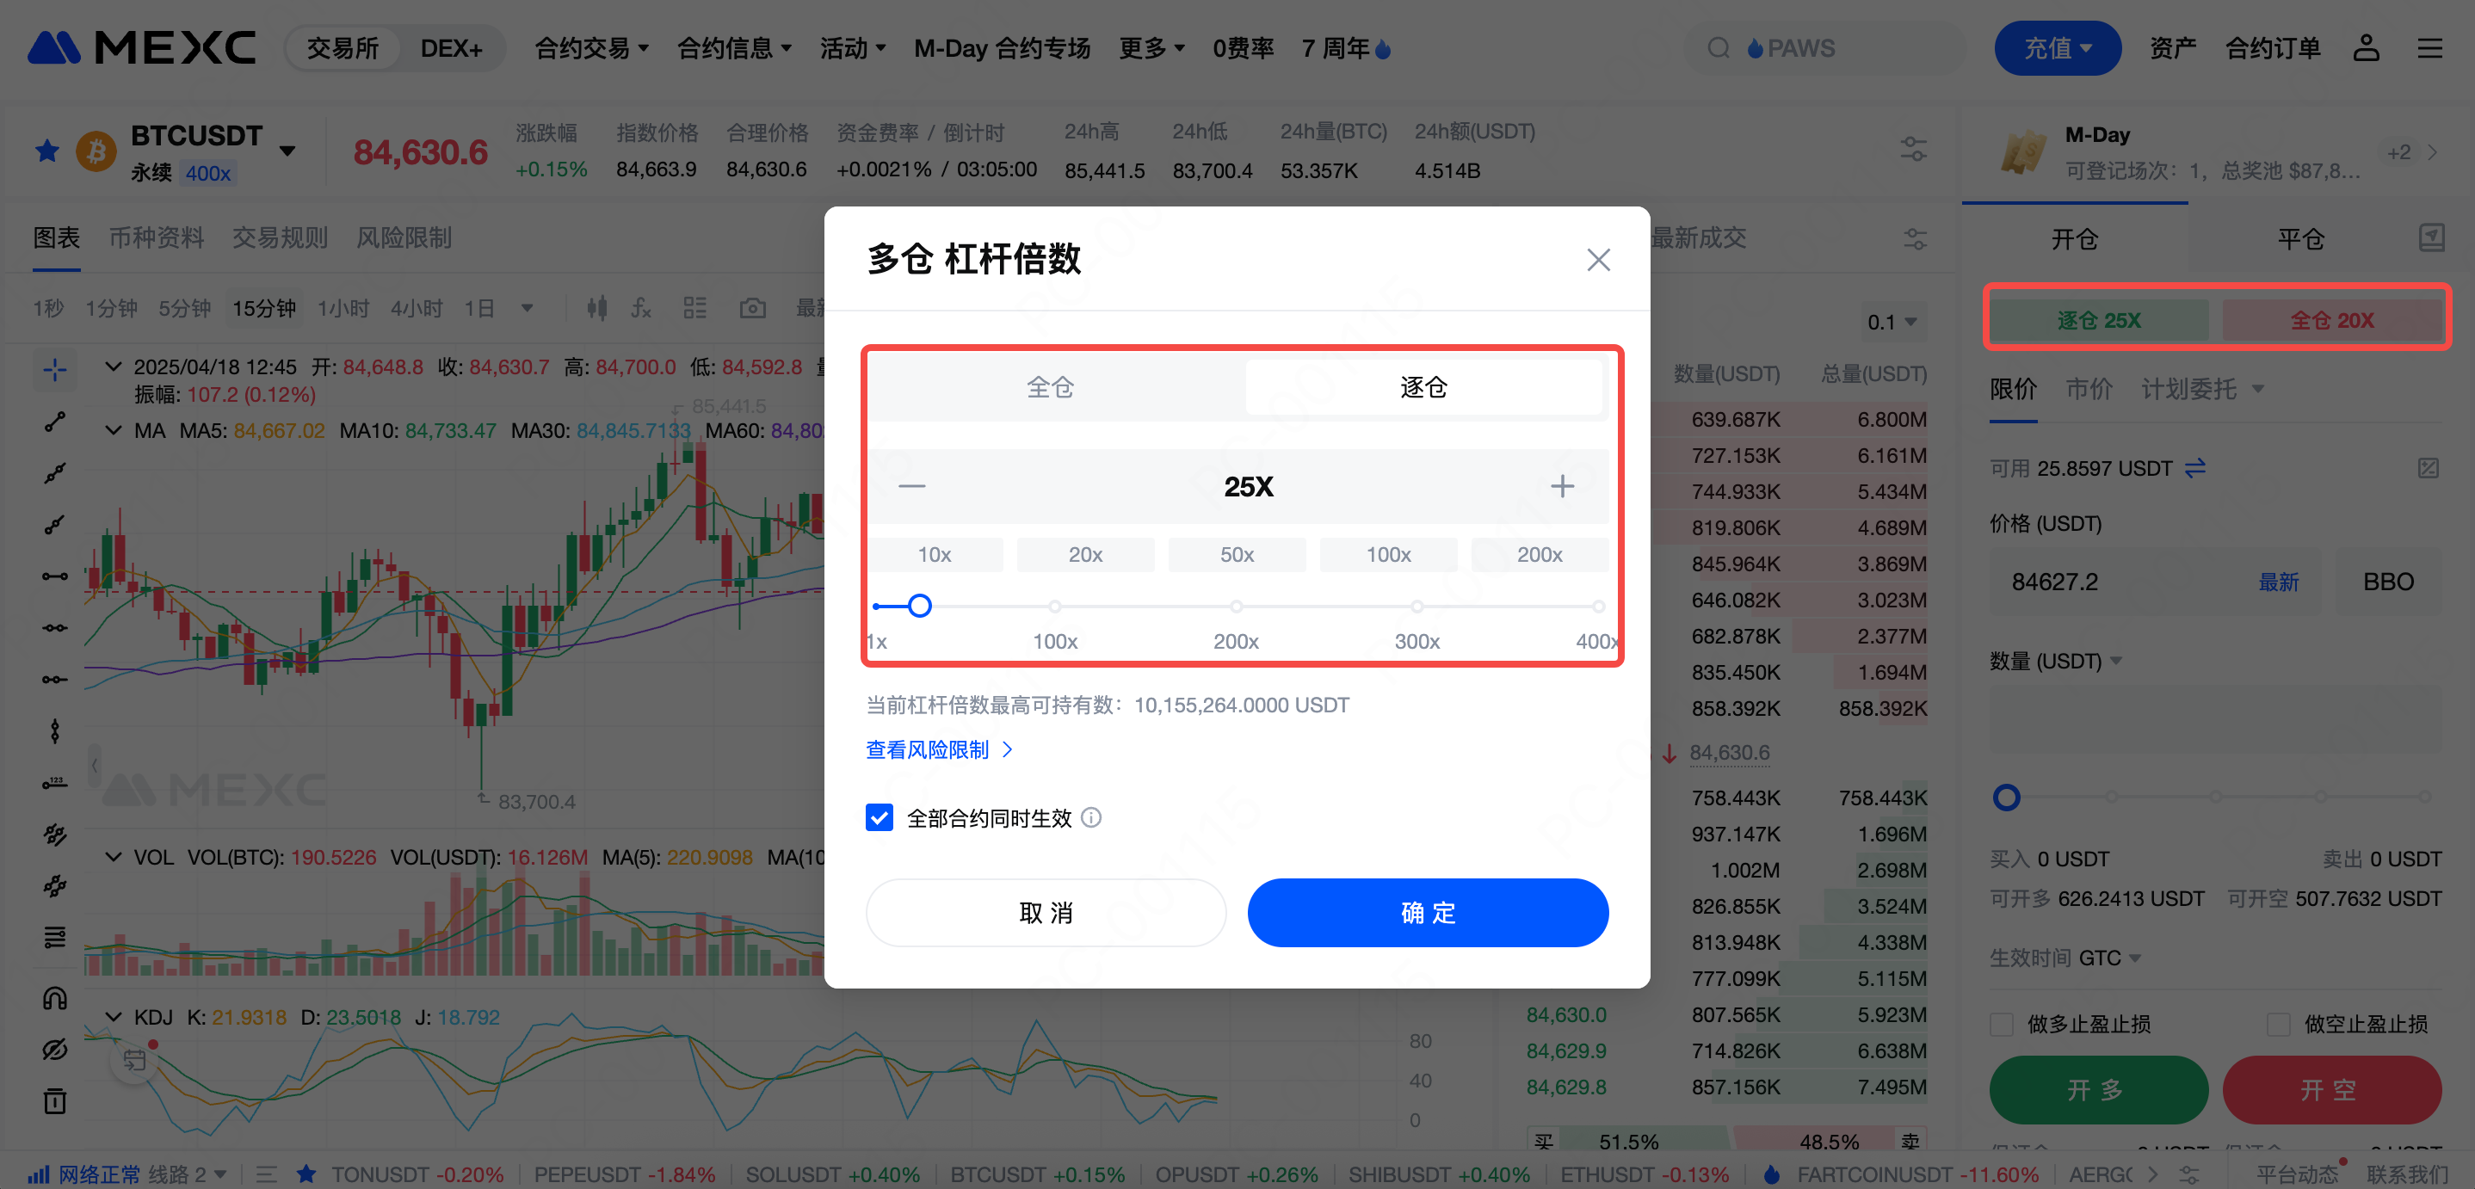This screenshot has height=1189, width=2475.
Task: Click the plus icon to increase leverage
Action: click(x=1562, y=486)
